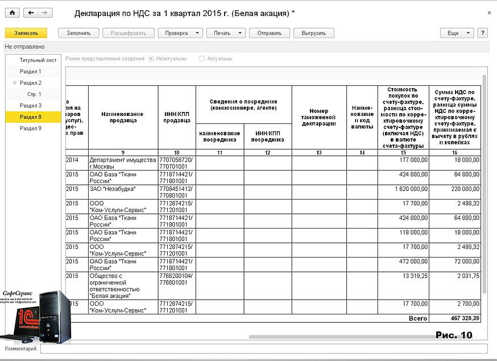
Task: Navigate back with the left arrow
Action: click(31, 13)
